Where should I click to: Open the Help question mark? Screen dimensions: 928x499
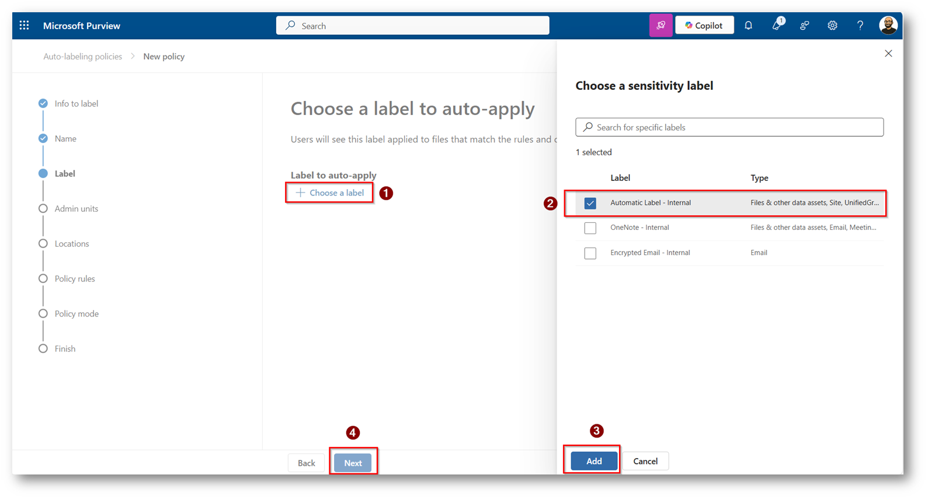pos(860,26)
